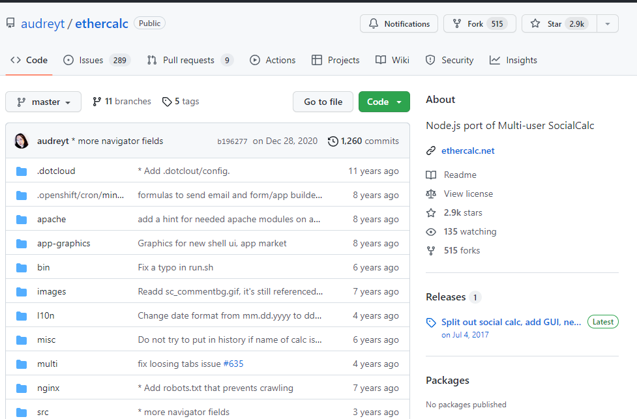This screenshot has height=419, width=637.
Task: Open commit 'Graphics for new shell ui, app market'
Action: point(212,243)
